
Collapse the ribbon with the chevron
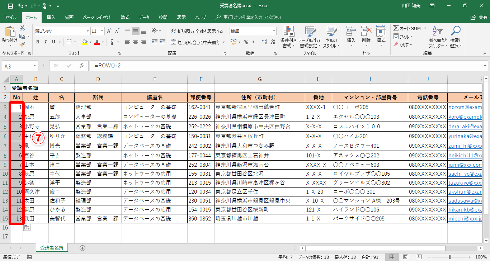485,54
